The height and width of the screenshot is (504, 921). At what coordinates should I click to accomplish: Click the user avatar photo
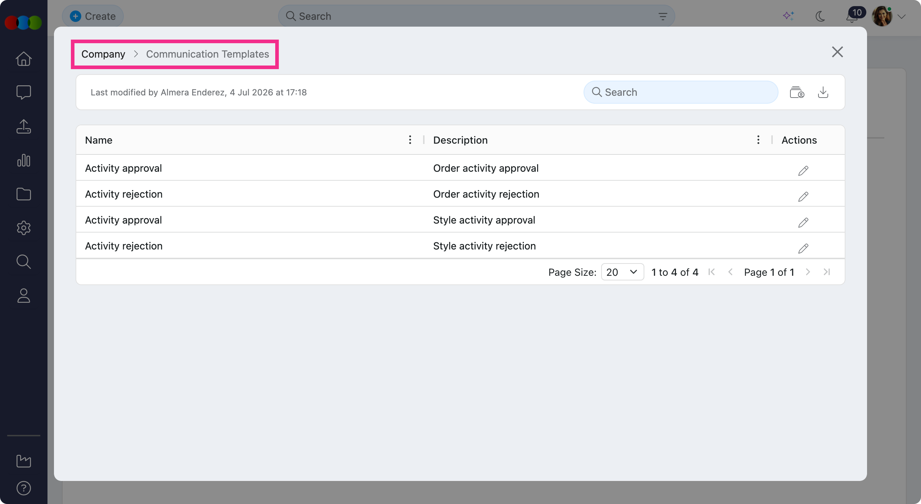(x=882, y=16)
